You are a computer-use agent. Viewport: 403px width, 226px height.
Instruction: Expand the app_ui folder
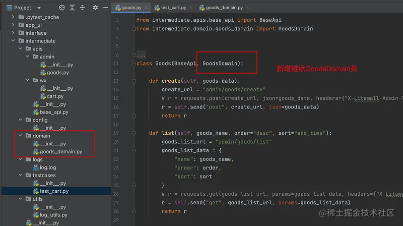(x=13, y=25)
